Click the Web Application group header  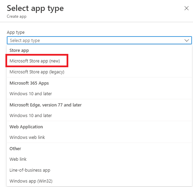point(26,127)
